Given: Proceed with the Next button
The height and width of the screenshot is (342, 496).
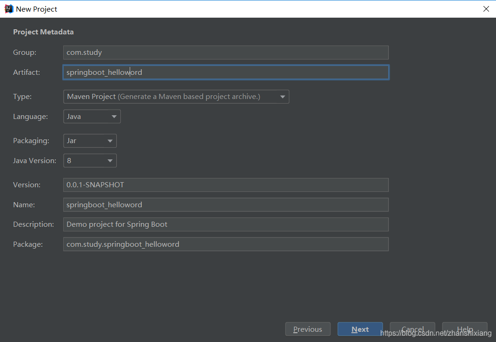Looking at the screenshot, I should [x=360, y=329].
